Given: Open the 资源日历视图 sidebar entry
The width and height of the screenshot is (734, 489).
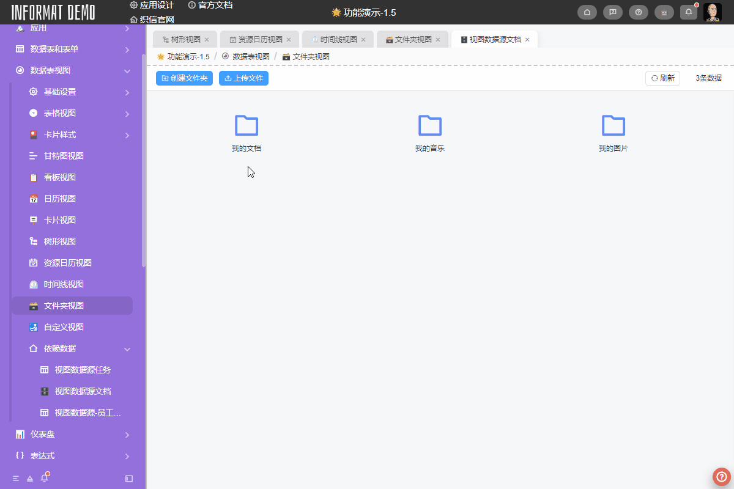Looking at the screenshot, I should coord(64,262).
